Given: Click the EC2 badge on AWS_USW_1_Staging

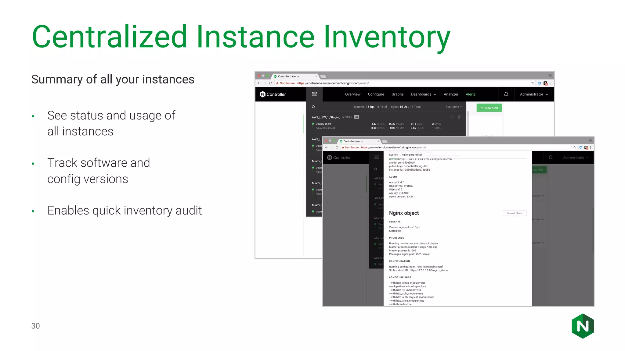Looking at the screenshot, I should tap(356, 117).
